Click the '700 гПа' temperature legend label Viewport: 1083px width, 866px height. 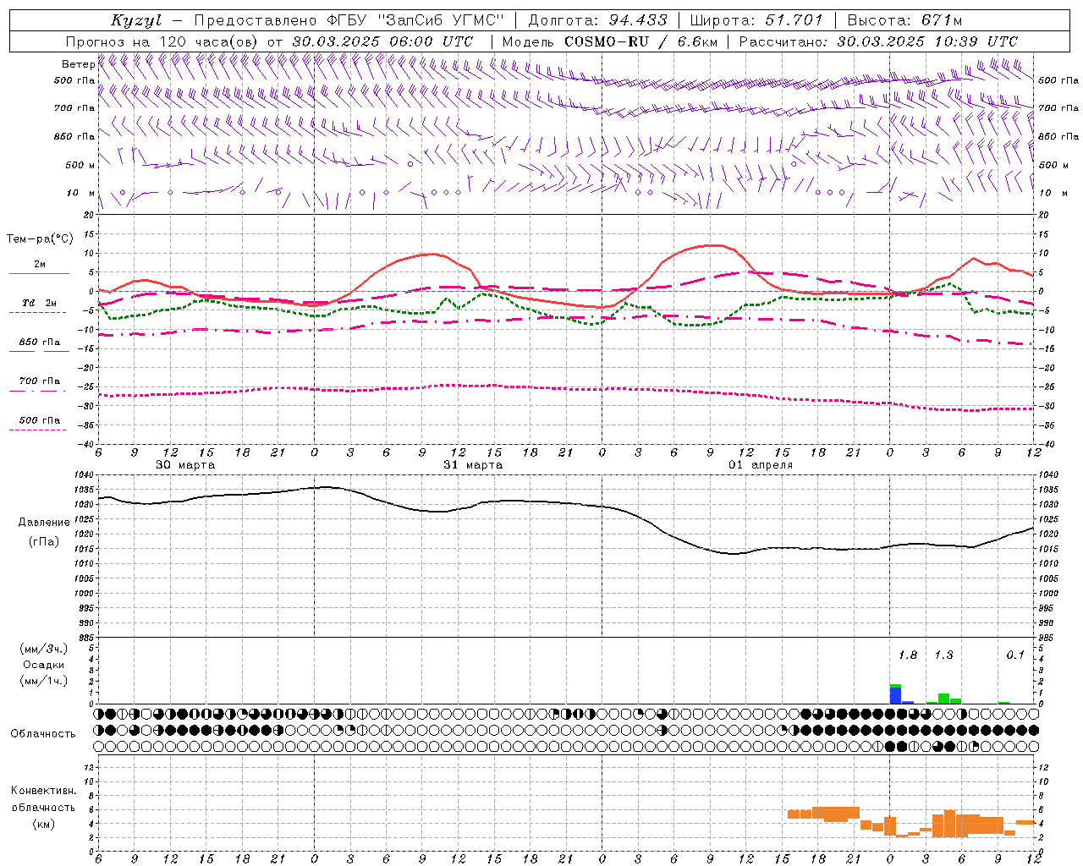coord(39,381)
